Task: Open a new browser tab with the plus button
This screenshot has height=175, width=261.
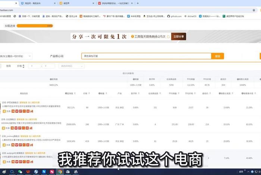Action: pos(138,3)
